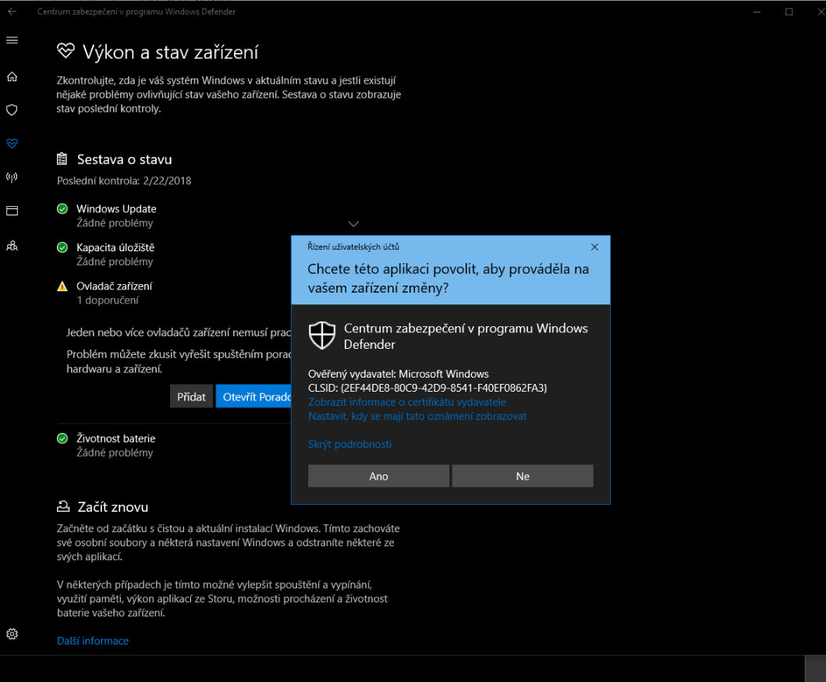Maximize the Windows Defender window
Screen dimensions: 826x682
(789, 12)
